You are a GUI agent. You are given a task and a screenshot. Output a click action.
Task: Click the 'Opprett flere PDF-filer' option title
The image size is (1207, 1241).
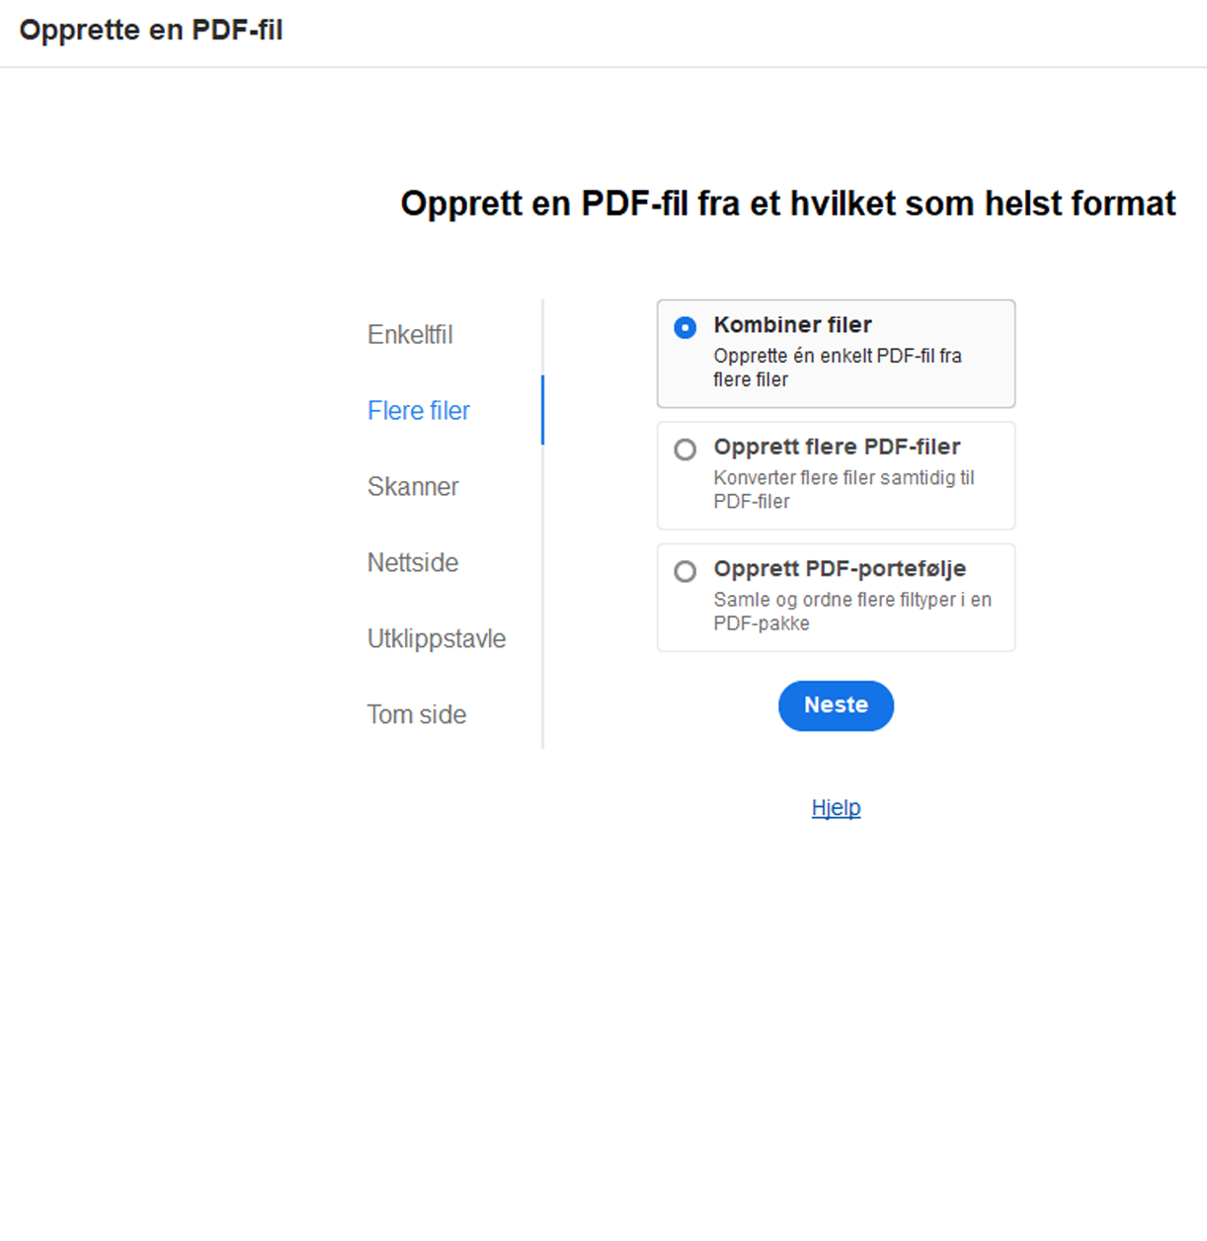[x=837, y=447]
